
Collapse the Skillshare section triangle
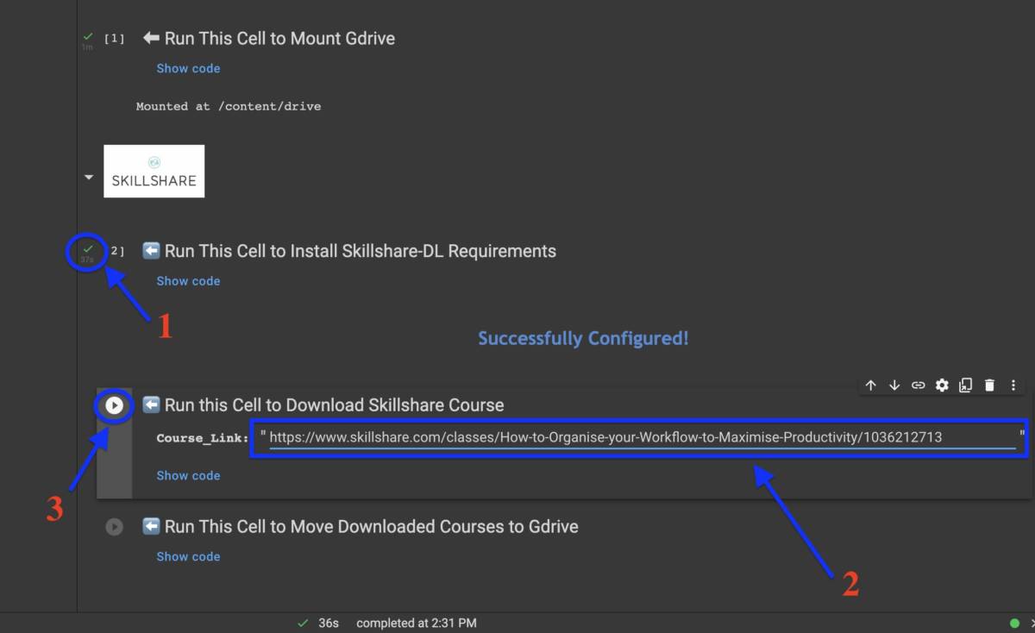tap(88, 177)
